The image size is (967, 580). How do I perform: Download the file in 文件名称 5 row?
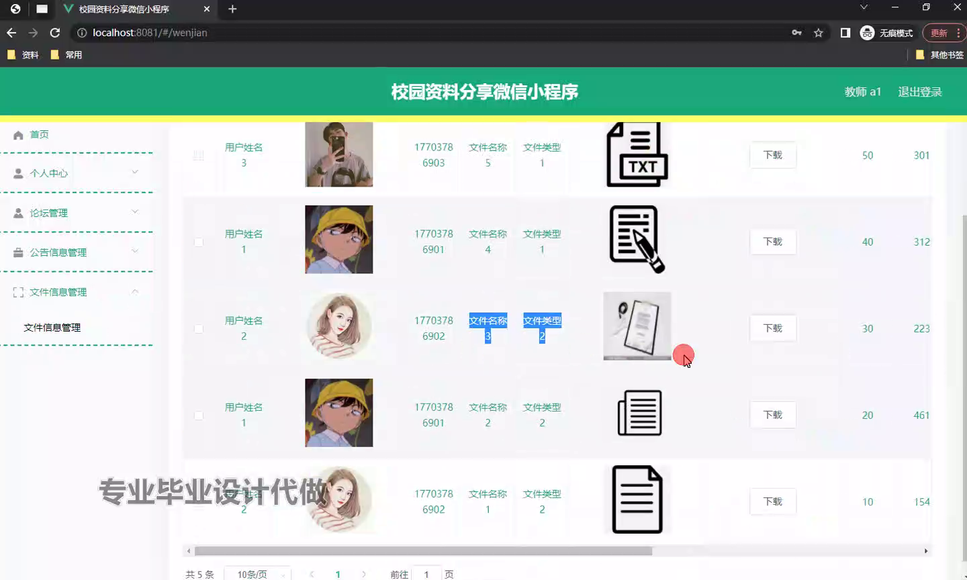point(773,155)
